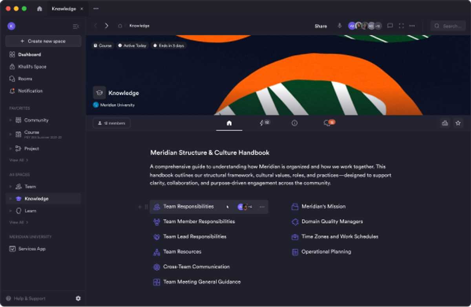The height and width of the screenshot is (307, 471).
Task: Toggle the star favorite for Knowledge
Action: coord(458,123)
